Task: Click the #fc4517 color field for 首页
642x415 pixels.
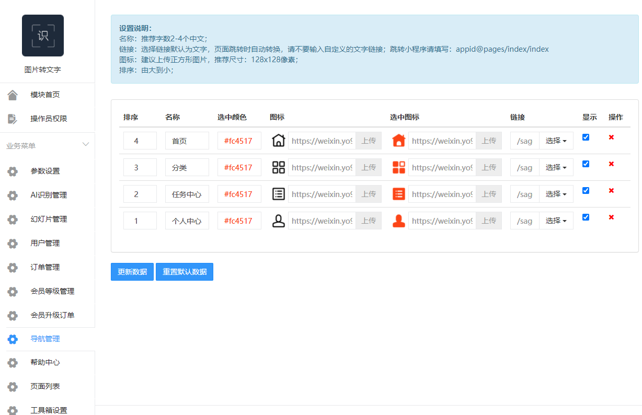Action: [239, 141]
